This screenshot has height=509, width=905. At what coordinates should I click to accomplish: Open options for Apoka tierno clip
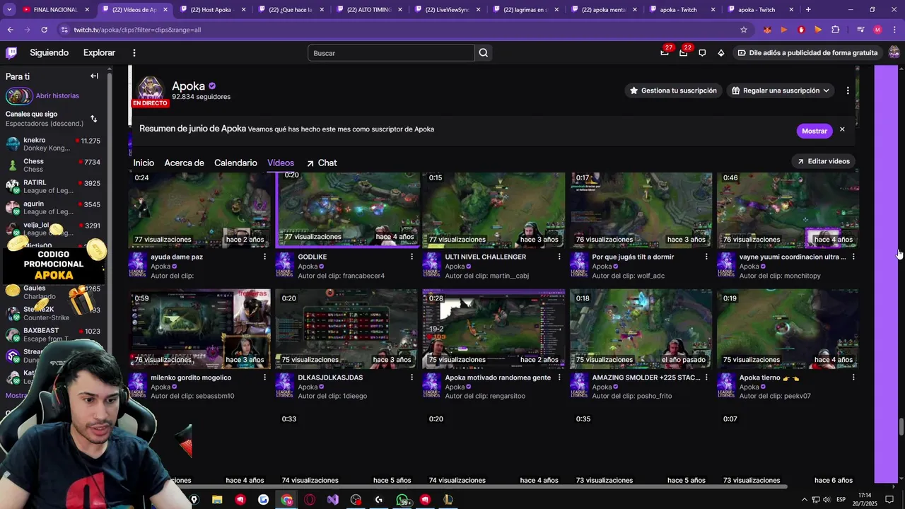point(853,378)
